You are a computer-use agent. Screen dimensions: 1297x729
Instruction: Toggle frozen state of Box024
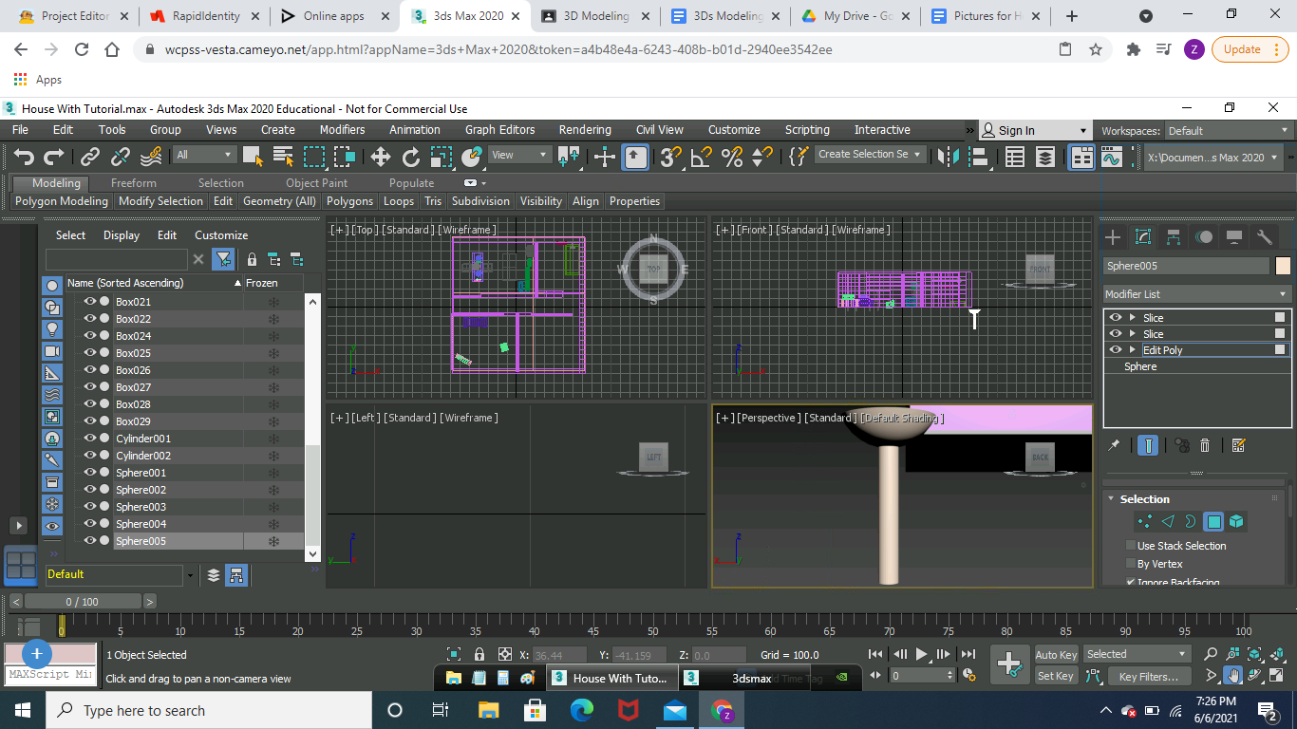pos(273,336)
